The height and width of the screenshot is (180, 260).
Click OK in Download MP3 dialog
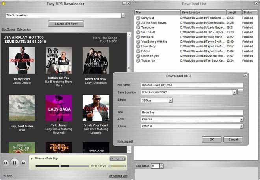(x=212, y=140)
